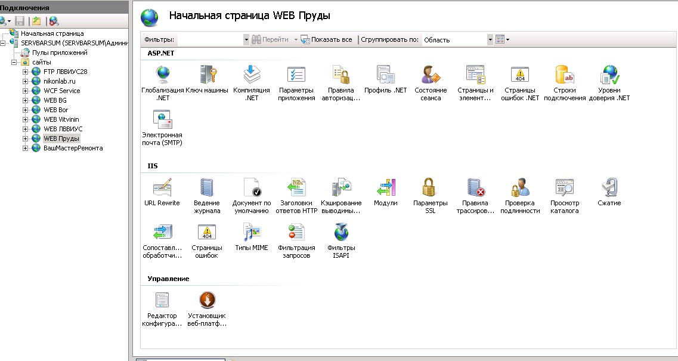Viewport: 678px width, 361px height.
Task: Click the IIS group header
Action: [x=153, y=166]
